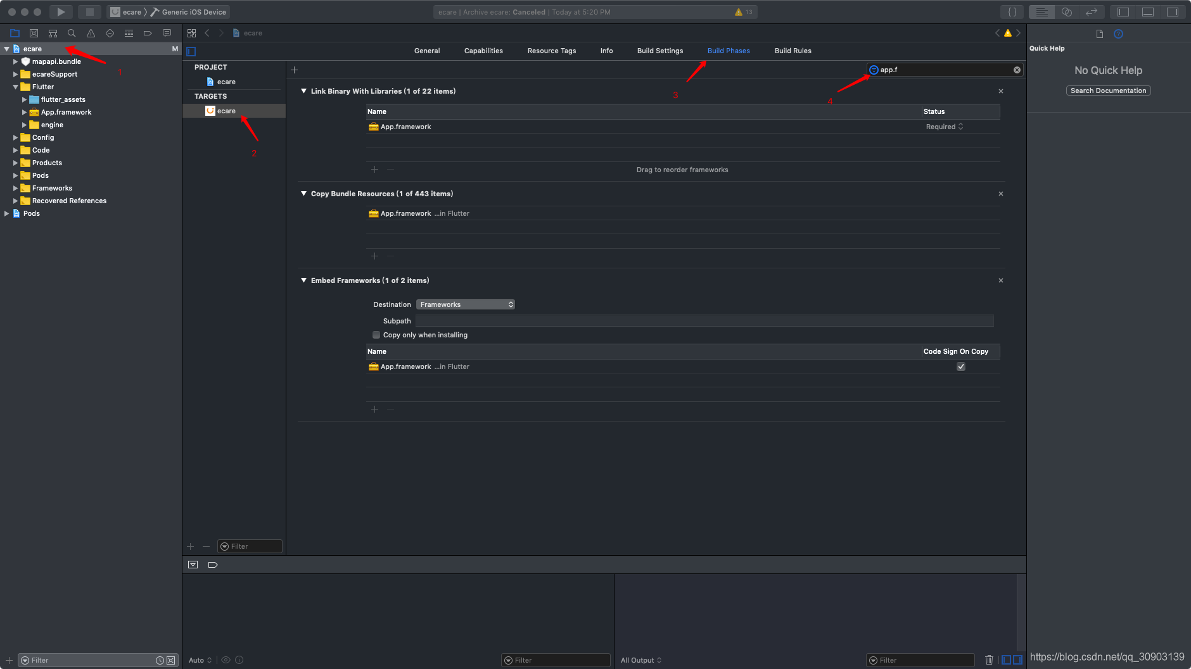Delete Copy Bundle Resources phase
The image size is (1191, 669).
point(1001,194)
